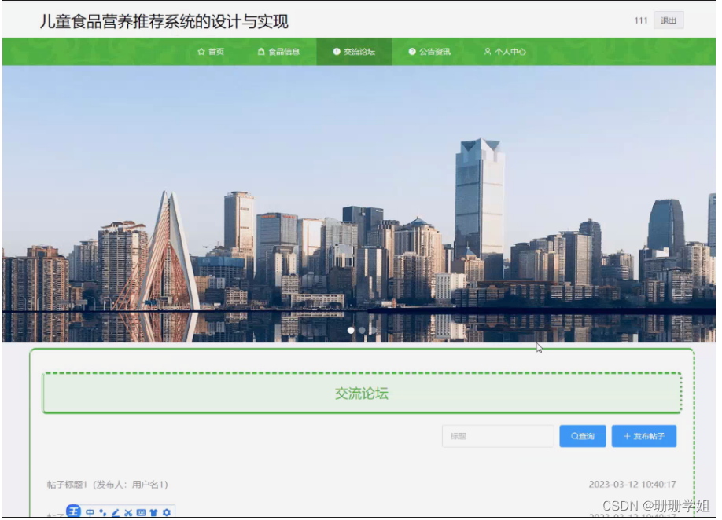
Task: Select the 交流论坛 navigation tab
Action: click(x=354, y=52)
